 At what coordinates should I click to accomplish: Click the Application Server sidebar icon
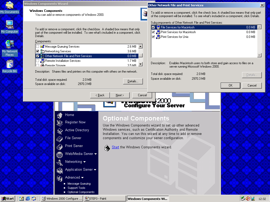click(60, 170)
